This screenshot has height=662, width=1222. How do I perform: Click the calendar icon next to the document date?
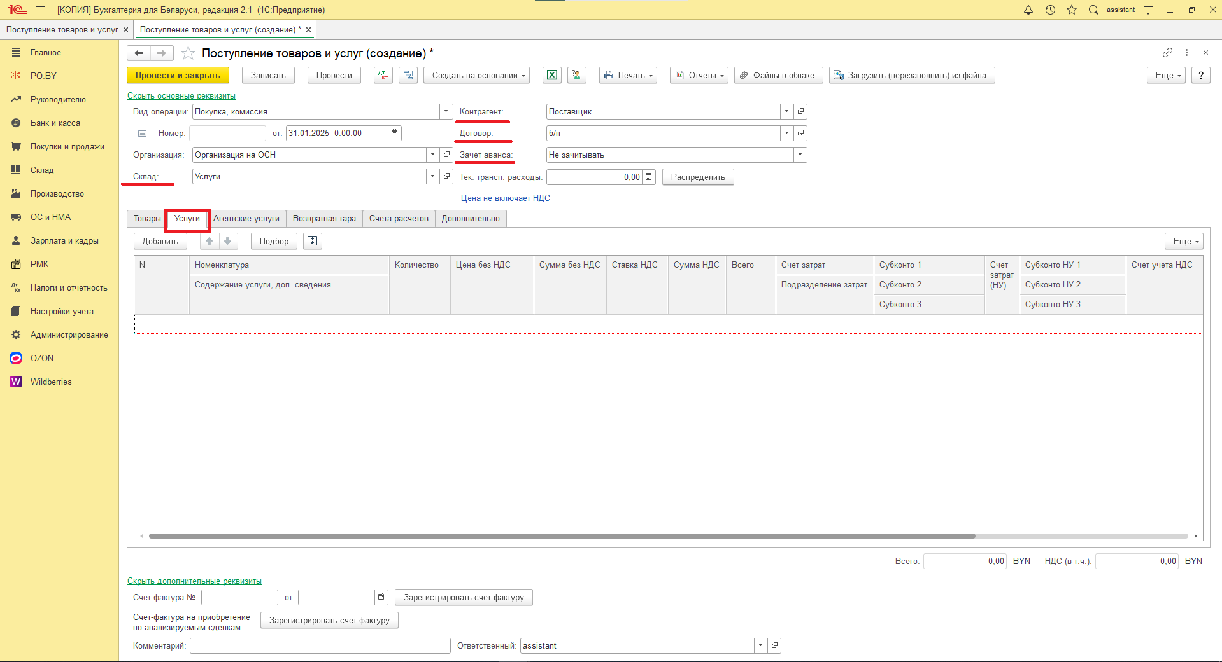click(395, 133)
